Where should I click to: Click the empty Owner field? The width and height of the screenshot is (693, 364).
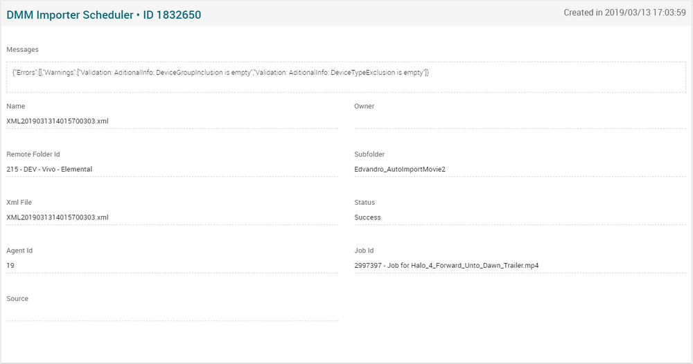[520, 121]
